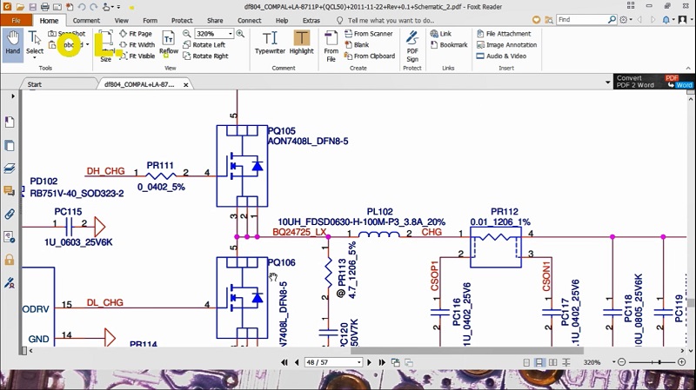The width and height of the screenshot is (696, 390).
Task: Switch to continuous page view
Action: coord(539,362)
